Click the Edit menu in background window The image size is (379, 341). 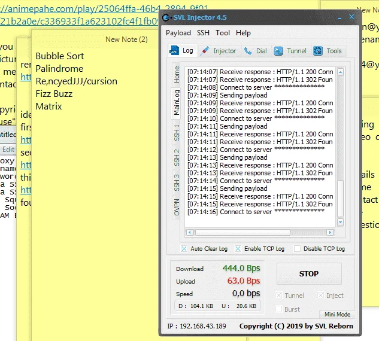pyautogui.click(x=8, y=150)
